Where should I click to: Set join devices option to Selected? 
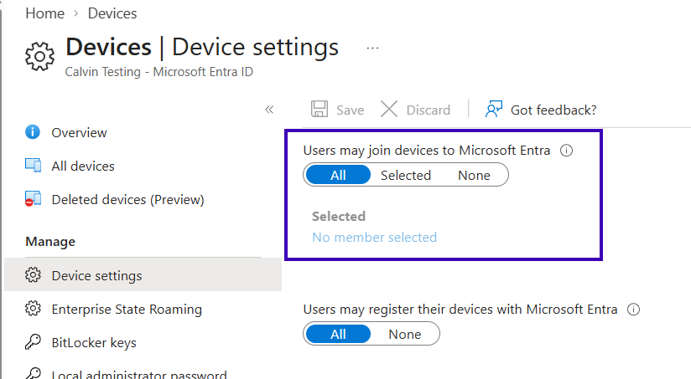pyautogui.click(x=405, y=175)
